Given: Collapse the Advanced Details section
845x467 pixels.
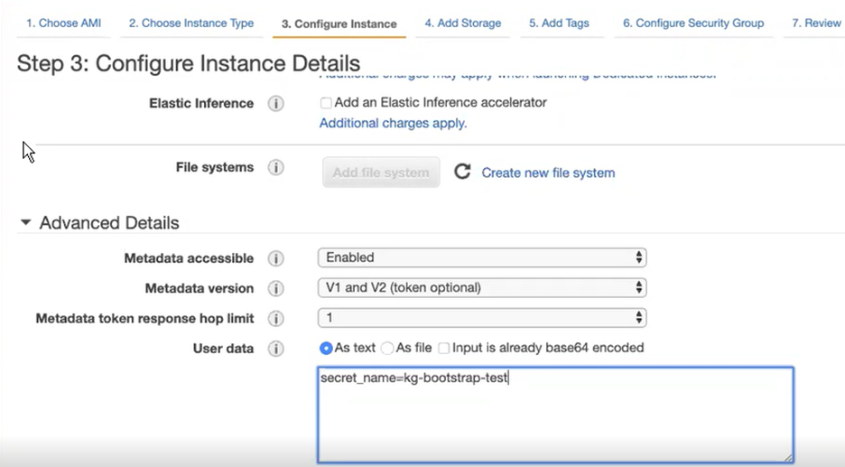Looking at the screenshot, I should 25,222.
